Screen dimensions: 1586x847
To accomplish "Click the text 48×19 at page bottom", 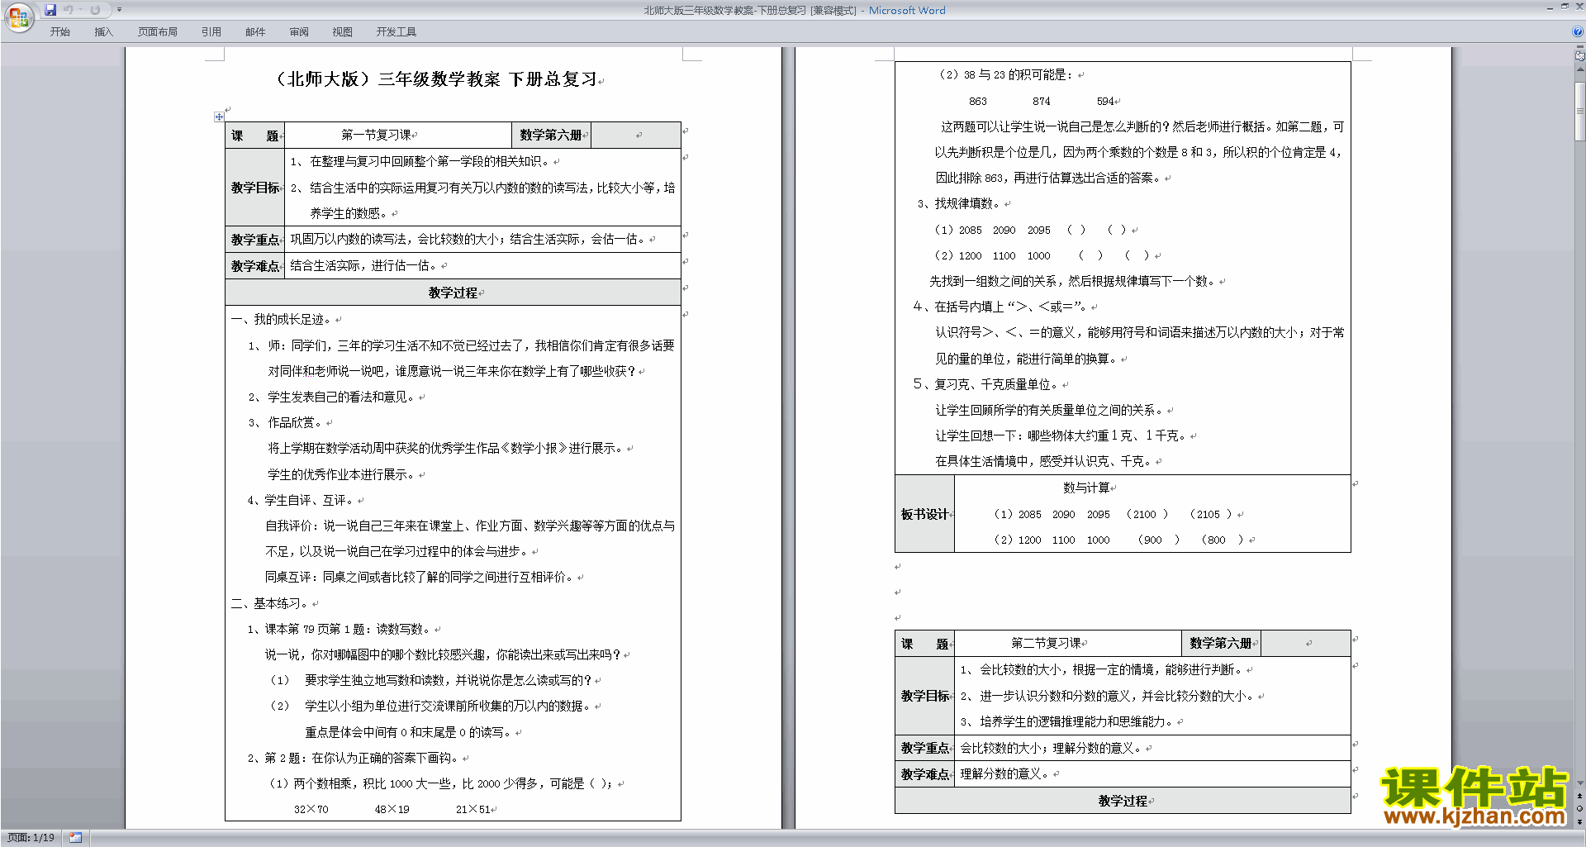I will tap(392, 809).
